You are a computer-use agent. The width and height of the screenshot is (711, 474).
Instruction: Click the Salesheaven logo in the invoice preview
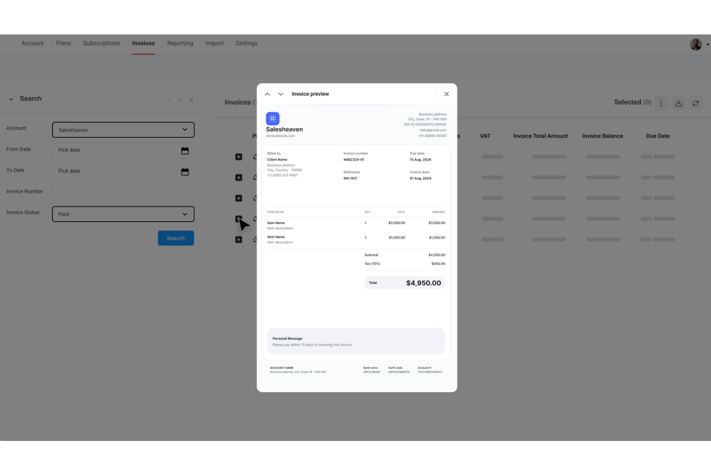273,119
